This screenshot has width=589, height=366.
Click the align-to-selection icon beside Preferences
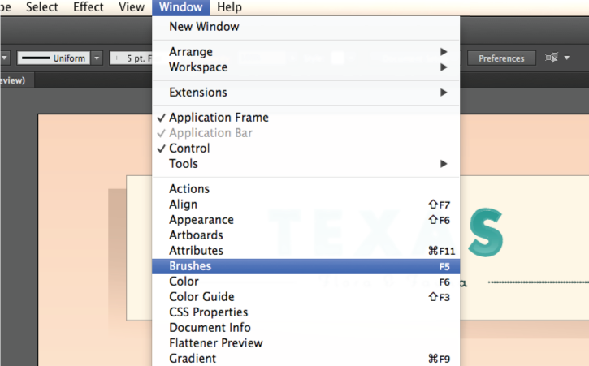(552, 58)
